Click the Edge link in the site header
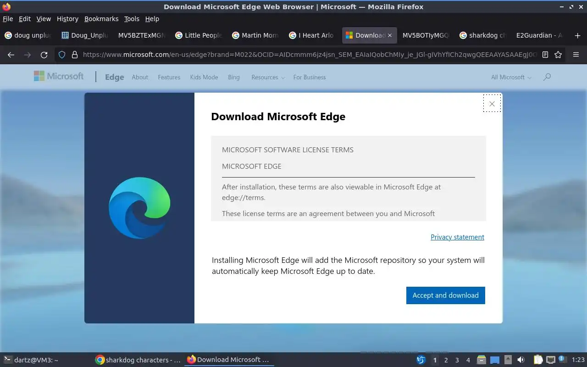The height and width of the screenshot is (367, 587). click(115, 77)
